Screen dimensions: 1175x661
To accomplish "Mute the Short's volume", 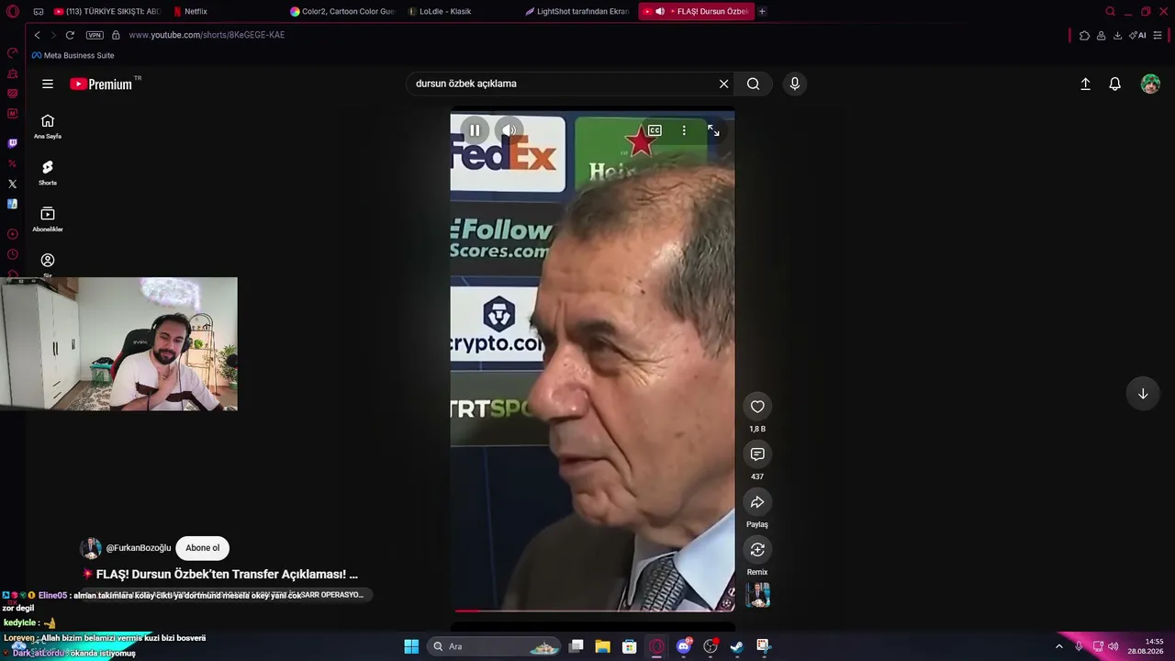I will tap(509, 130).
